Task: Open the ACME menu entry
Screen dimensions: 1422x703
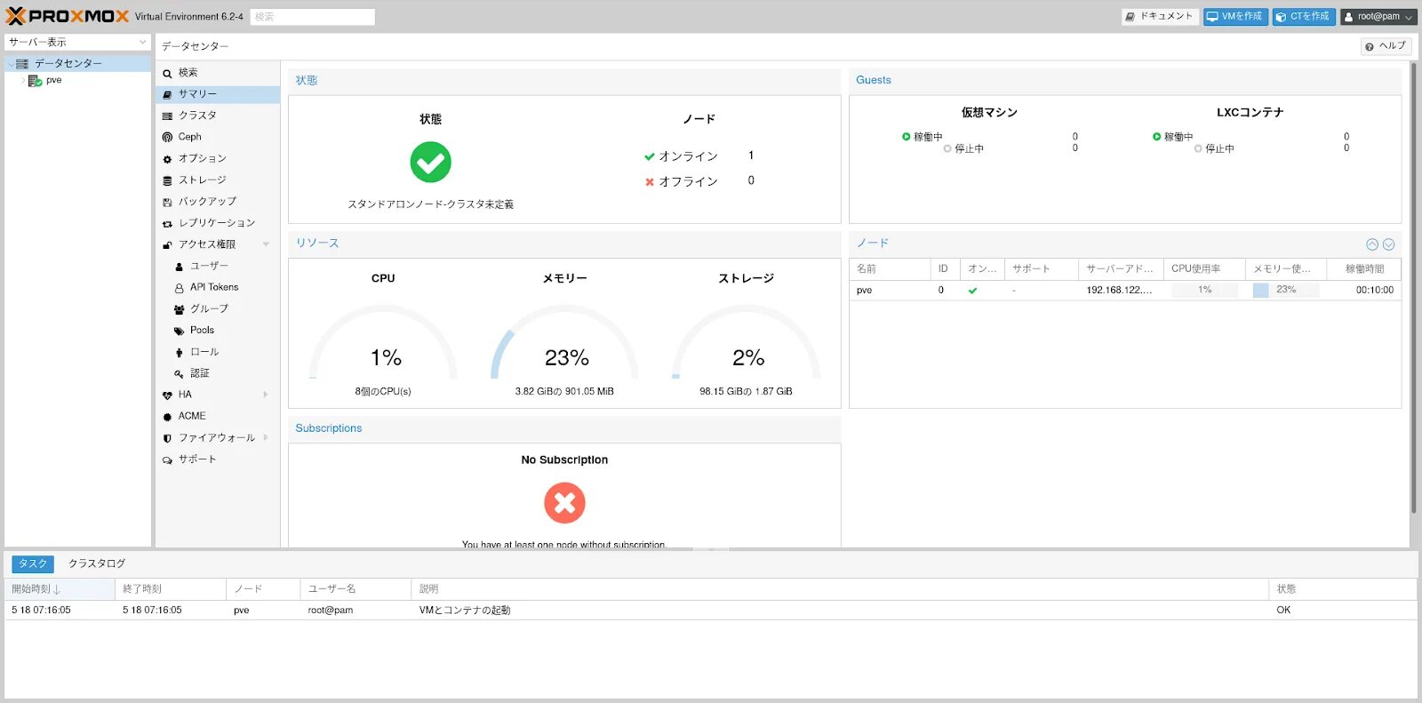Action: click(x=218, y=416)
